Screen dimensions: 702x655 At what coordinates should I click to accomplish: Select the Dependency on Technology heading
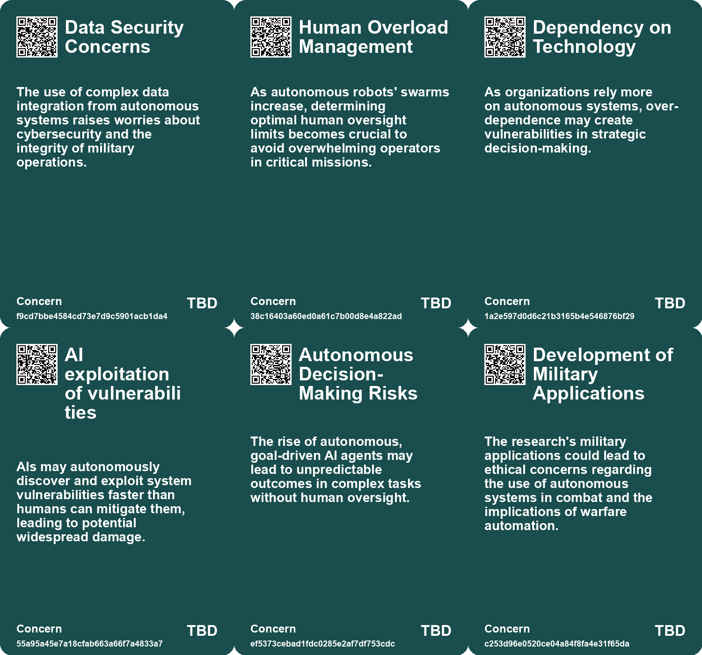coord(601,37)
